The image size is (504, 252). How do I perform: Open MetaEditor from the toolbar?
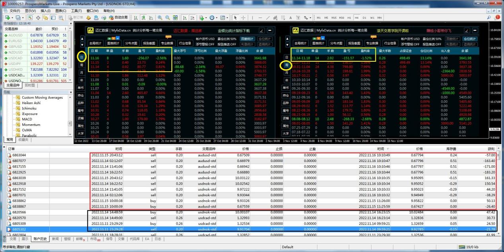(88, 18)
